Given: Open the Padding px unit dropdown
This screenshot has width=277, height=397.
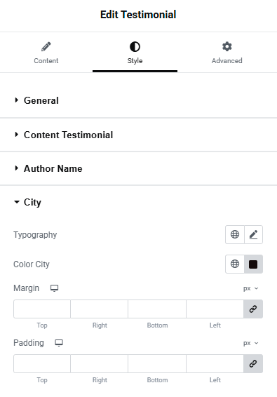Looking at the screenshot, I should pos(250,343).
